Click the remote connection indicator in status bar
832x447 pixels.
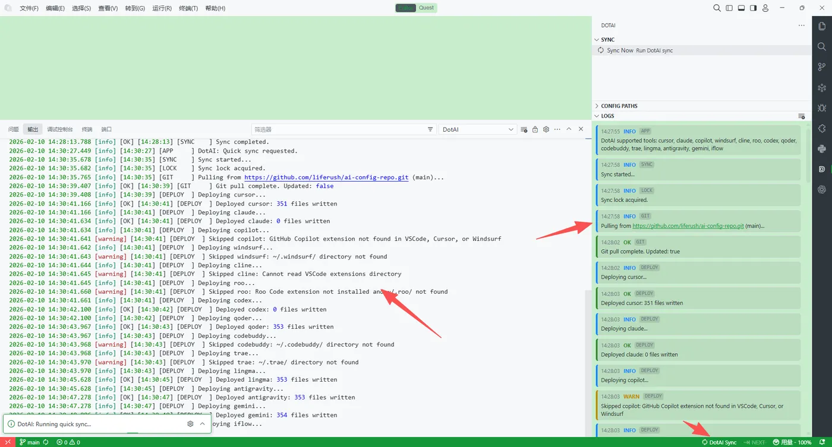(x=8, y=442)
